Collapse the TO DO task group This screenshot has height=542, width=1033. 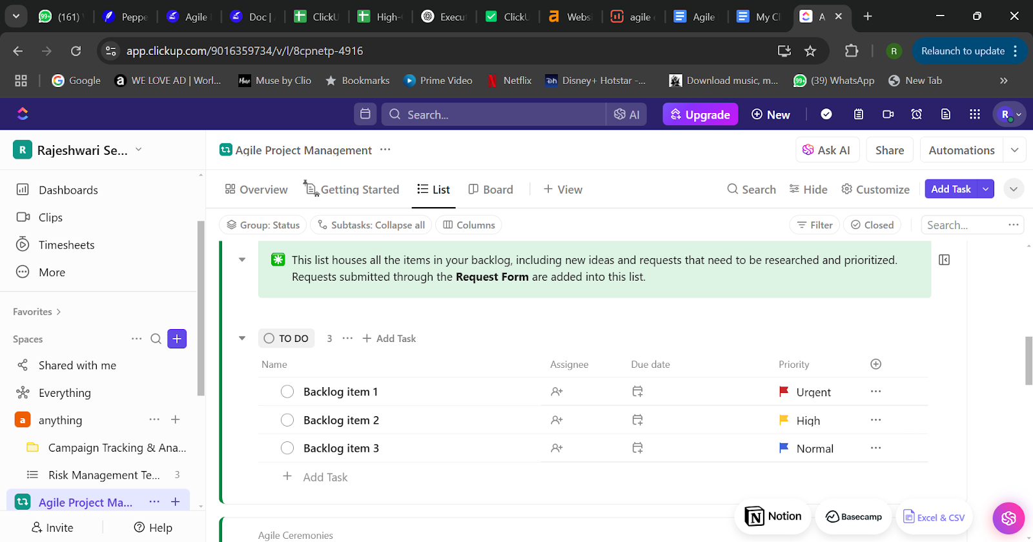click(242, 338)
